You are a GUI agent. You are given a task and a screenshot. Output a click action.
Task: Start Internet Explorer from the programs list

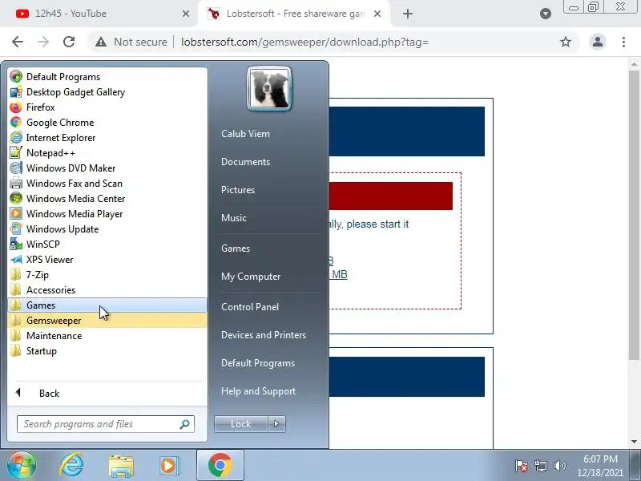coord(107,138)
